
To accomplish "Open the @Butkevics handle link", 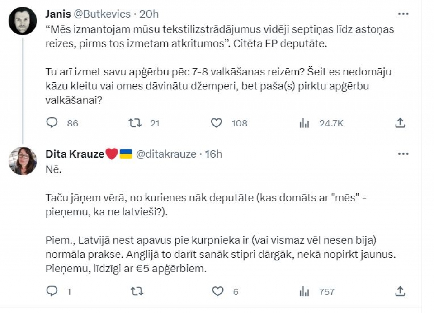I will point(102,14).
